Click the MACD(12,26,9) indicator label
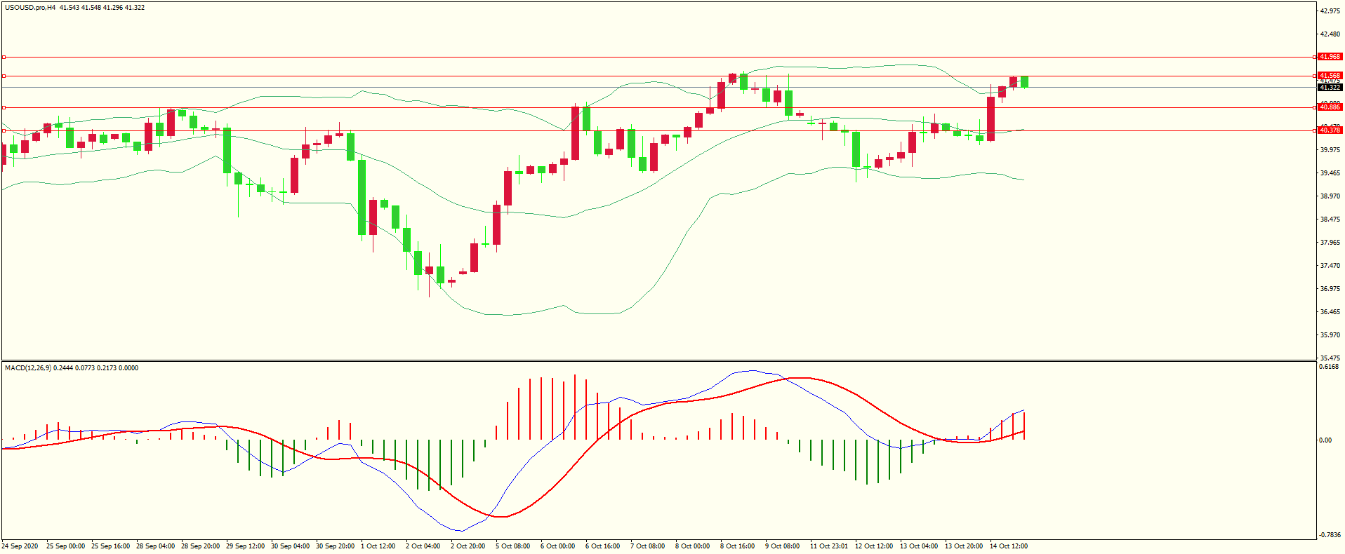The height and width of the screenshot is (554, 1345). pyautogui.click(x=27, y=368)
